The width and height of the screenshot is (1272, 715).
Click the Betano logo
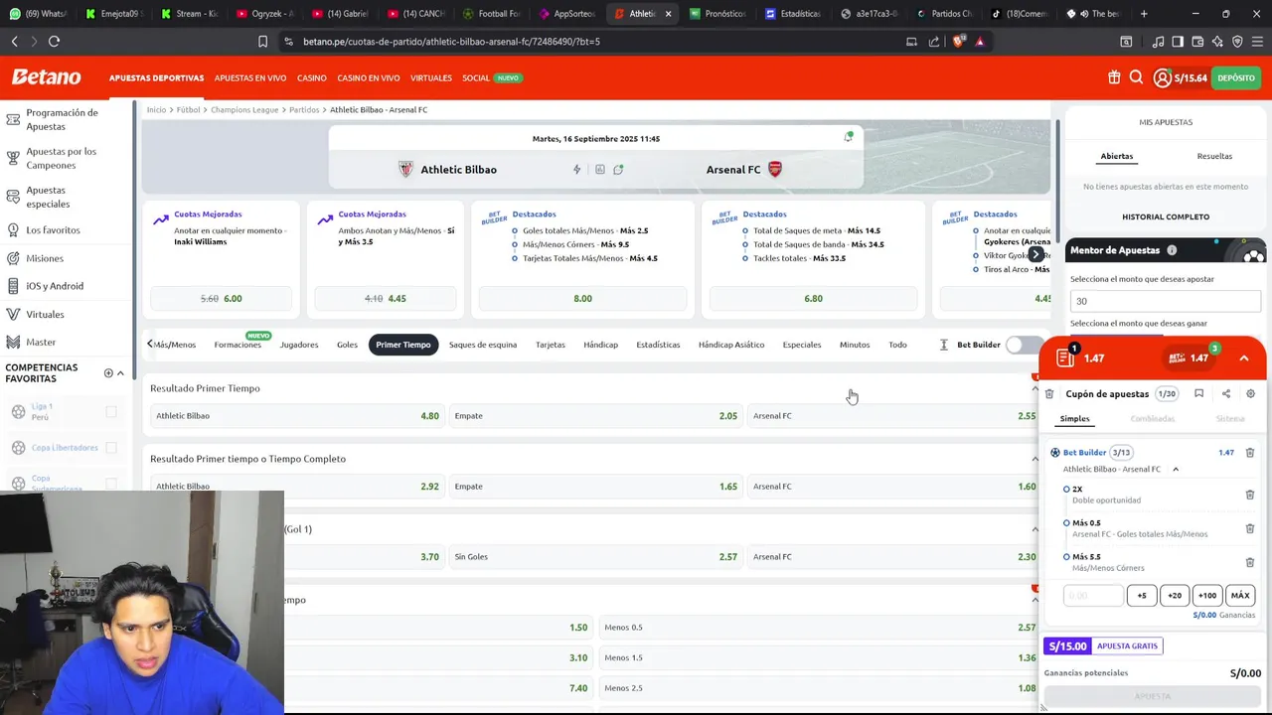[x=46, y=77]
